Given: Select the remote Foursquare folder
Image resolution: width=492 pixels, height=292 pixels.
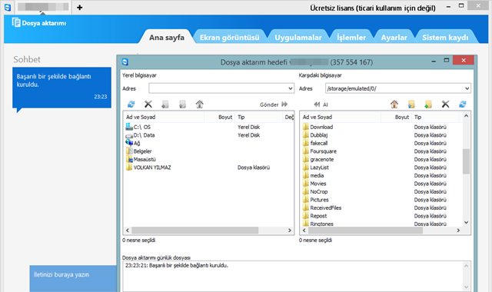Looking at the screenshot, I should (x=320, y=151).
